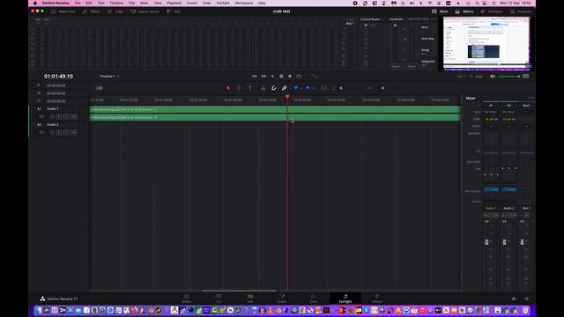Viewport: 564px width, 317px height.
Task: Click the icon right of volume slider
Action: click(525, 77)
